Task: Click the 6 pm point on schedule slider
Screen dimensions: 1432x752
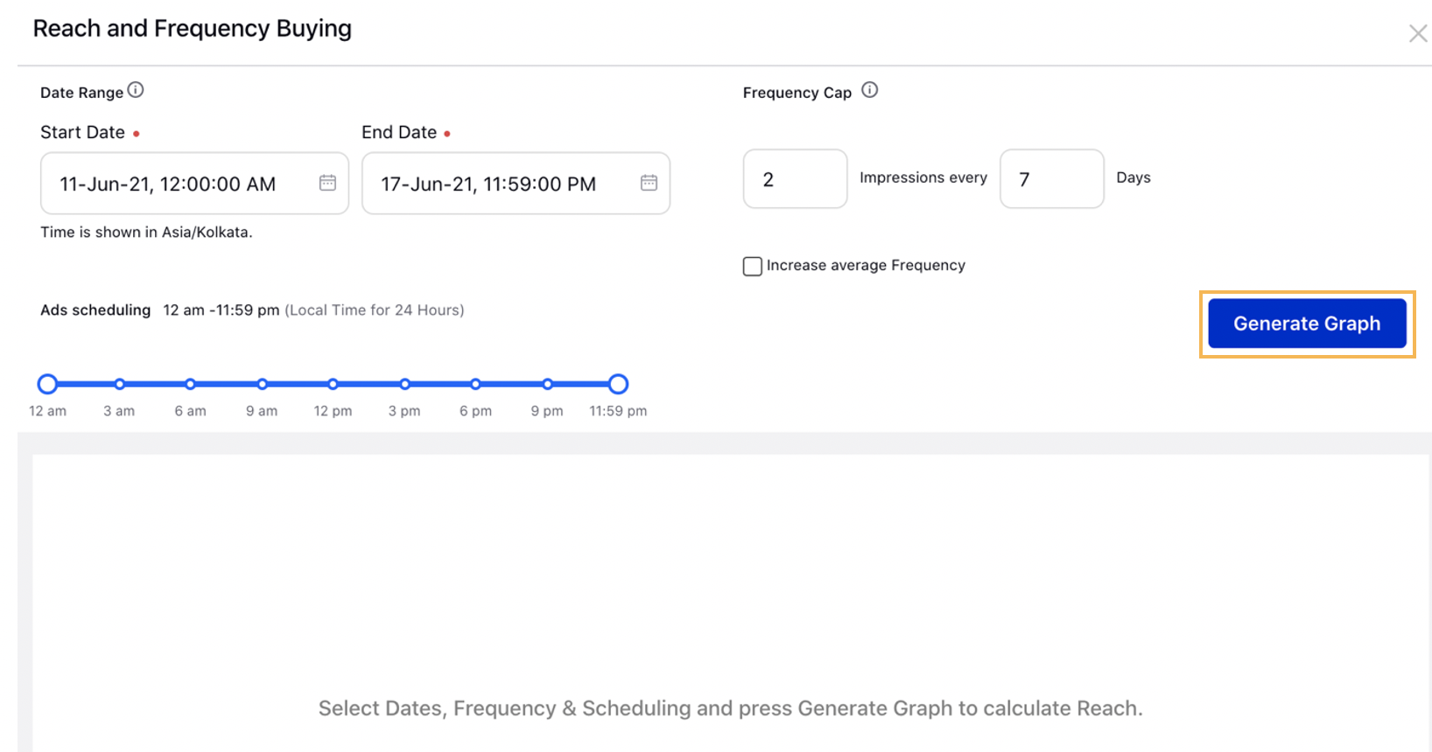Action: coord(475,384)
